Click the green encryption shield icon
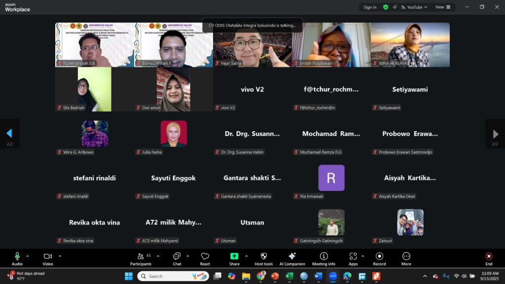The width and height of the screenshot is (505, 284). pos(386,7)
